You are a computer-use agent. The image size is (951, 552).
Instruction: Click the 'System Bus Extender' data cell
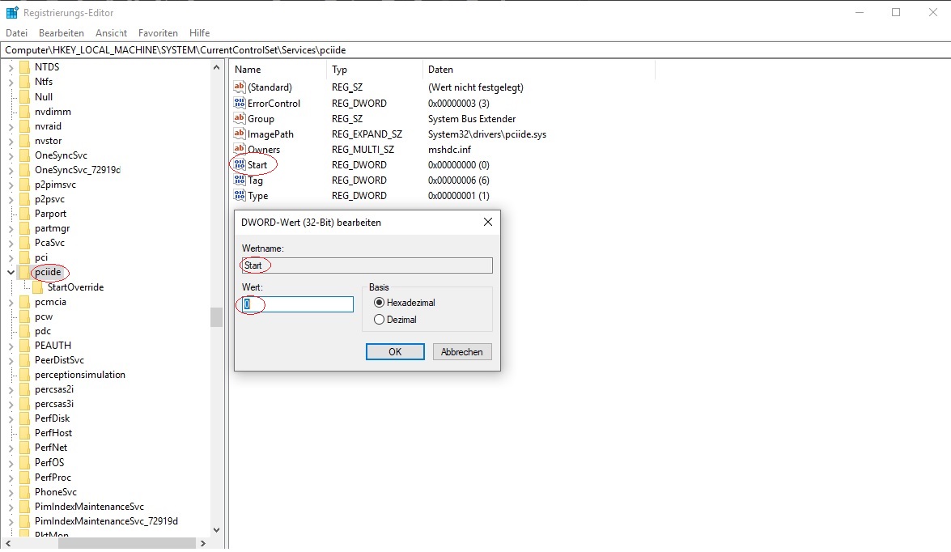[472, 119]
